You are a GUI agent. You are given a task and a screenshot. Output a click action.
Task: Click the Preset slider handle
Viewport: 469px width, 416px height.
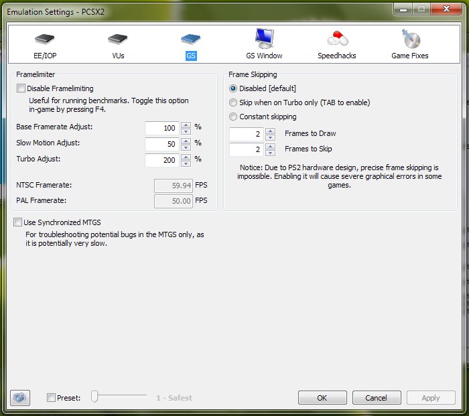(x=94, y=397)
